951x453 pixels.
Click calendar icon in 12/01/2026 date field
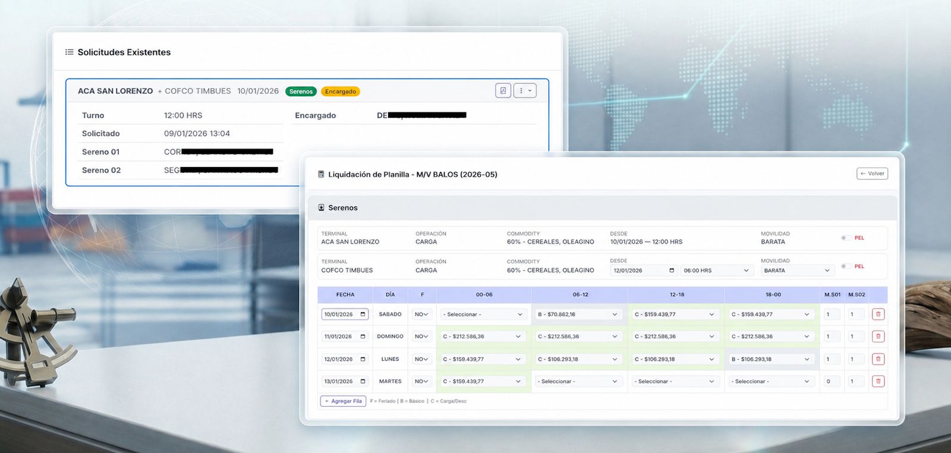point(363,359)
